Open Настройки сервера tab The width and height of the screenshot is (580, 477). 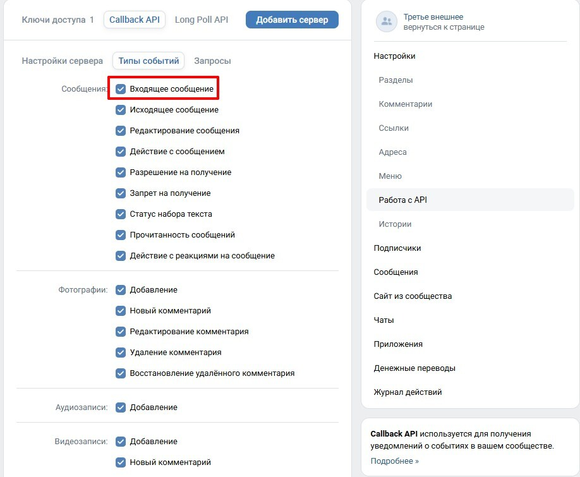62,61
